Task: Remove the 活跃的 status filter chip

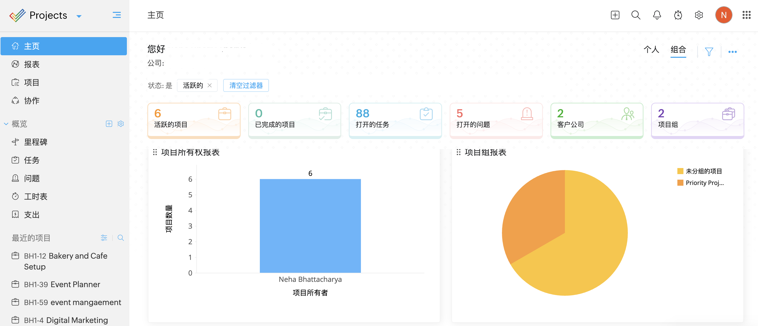Action: click(x=210, y=86)
